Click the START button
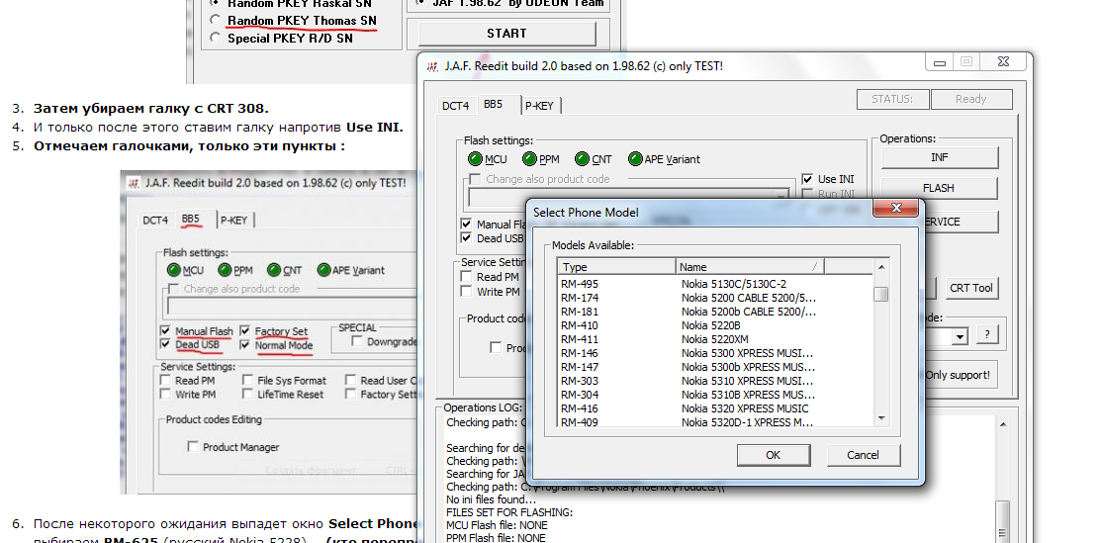Screen dimensions: 1102x543 click(506, 33)
